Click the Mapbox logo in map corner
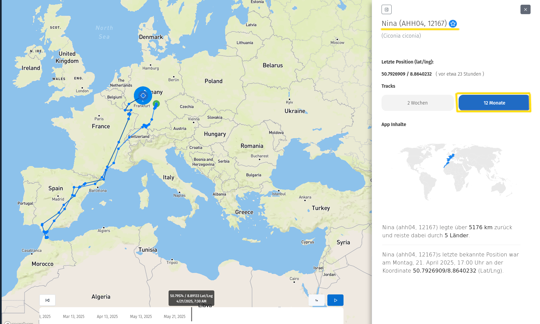This screenshot has height=324, width=540. tap(19, 323)
